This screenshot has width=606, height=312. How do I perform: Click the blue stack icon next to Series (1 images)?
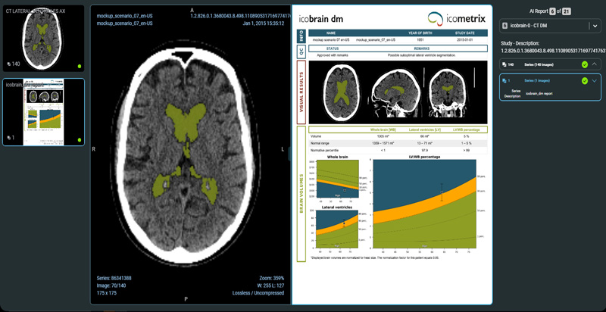click(x=504, y=81)
